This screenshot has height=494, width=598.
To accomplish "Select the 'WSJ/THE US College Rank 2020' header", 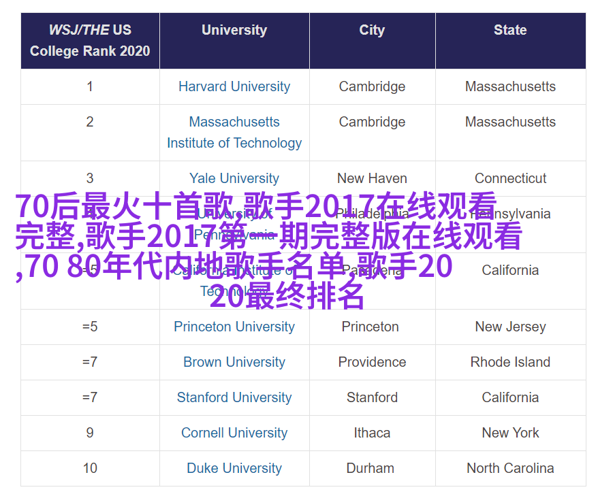I will pos(90,40).
